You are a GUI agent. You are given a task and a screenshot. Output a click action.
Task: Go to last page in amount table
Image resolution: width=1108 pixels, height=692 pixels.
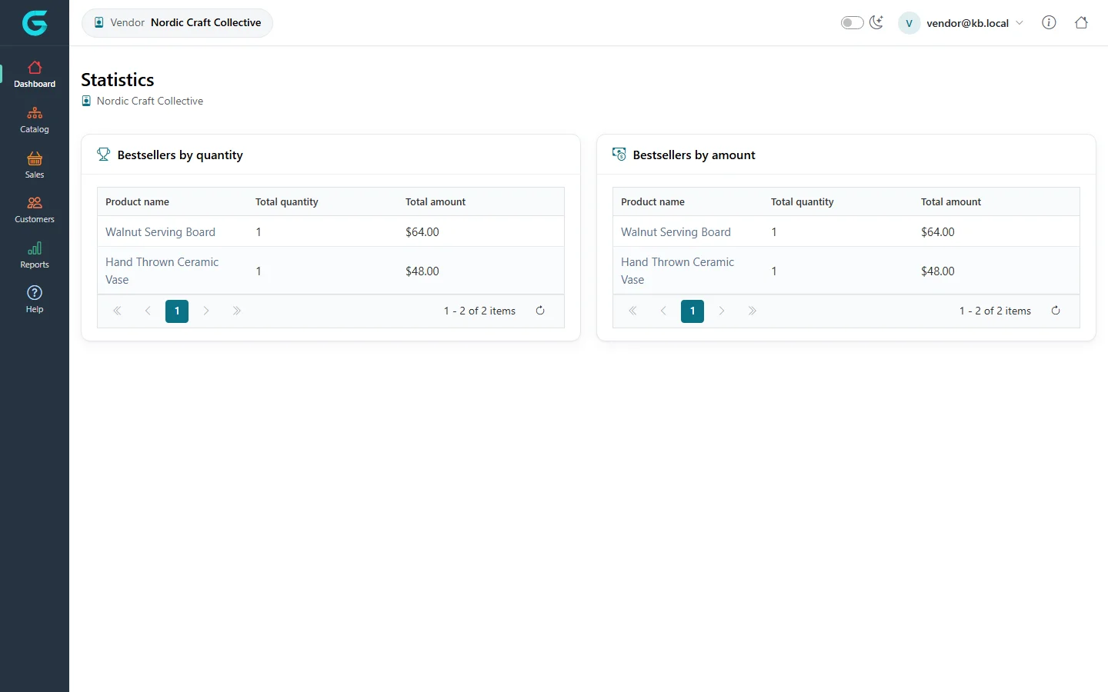(x=753, y=311)
